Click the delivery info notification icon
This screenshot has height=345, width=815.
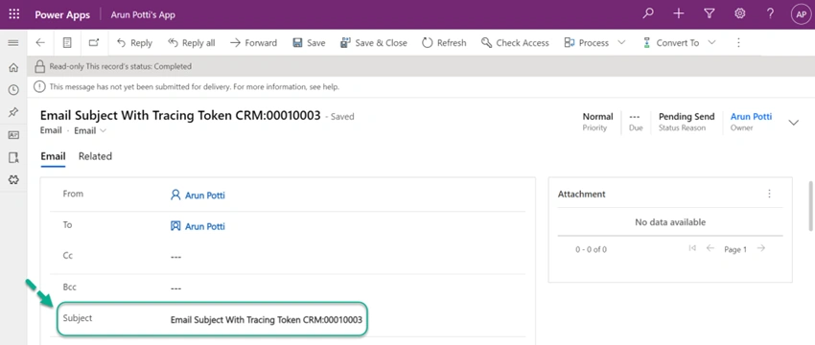[x=39, y=87]
